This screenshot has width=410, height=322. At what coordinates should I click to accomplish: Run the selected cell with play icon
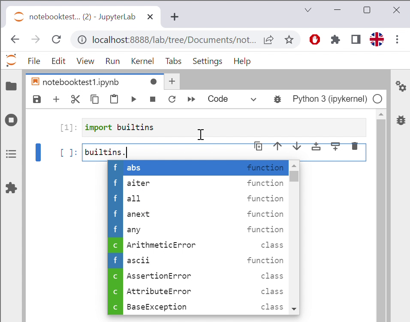134,99
